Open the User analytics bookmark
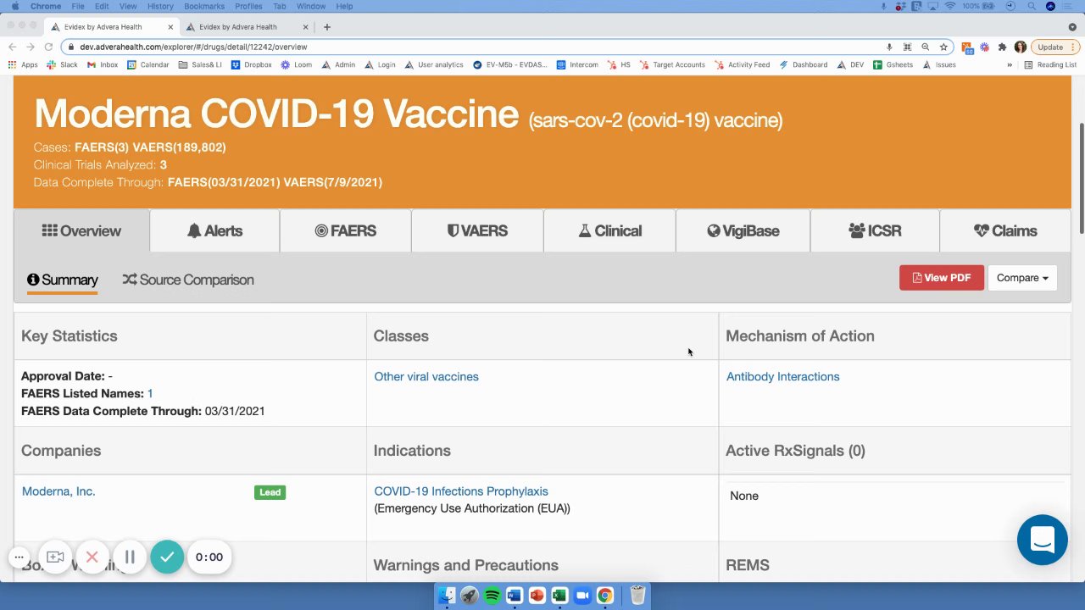 click(x=434, y=64)
